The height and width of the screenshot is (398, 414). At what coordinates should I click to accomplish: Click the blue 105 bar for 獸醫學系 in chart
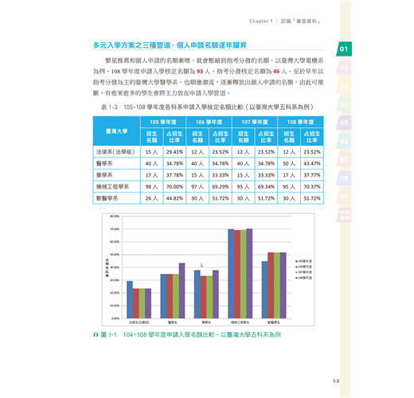click(264, 290)
